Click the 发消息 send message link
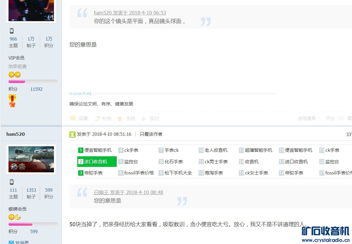Image resolution: width=352 pixels, height=244 pixels. 22,242
